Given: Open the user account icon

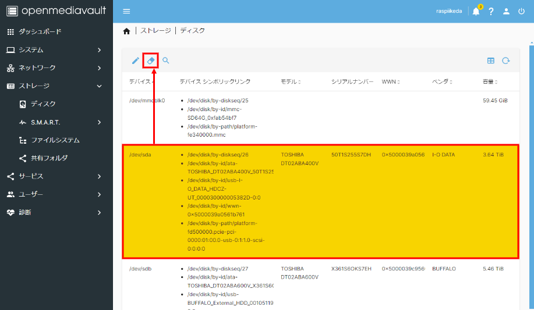Looking at the screenshot, I should point(506,11).
